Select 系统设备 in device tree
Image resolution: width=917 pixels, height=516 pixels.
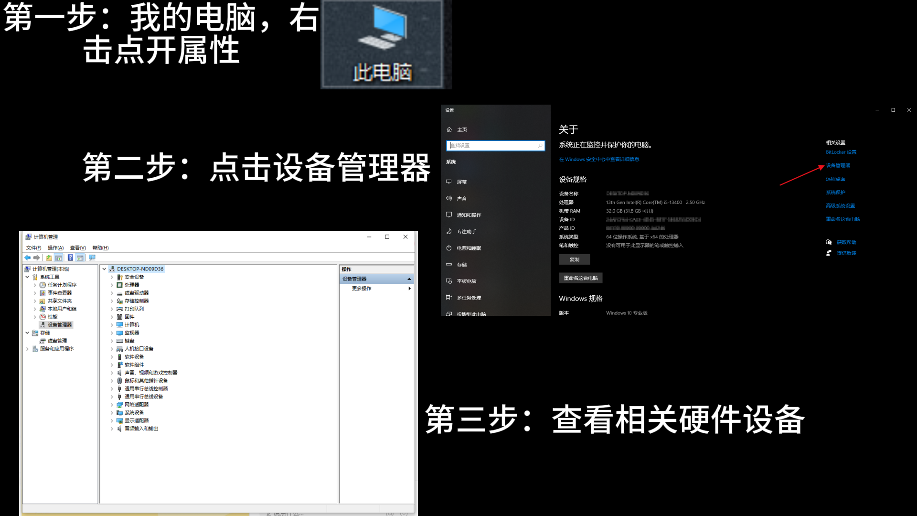coord(134,413)
